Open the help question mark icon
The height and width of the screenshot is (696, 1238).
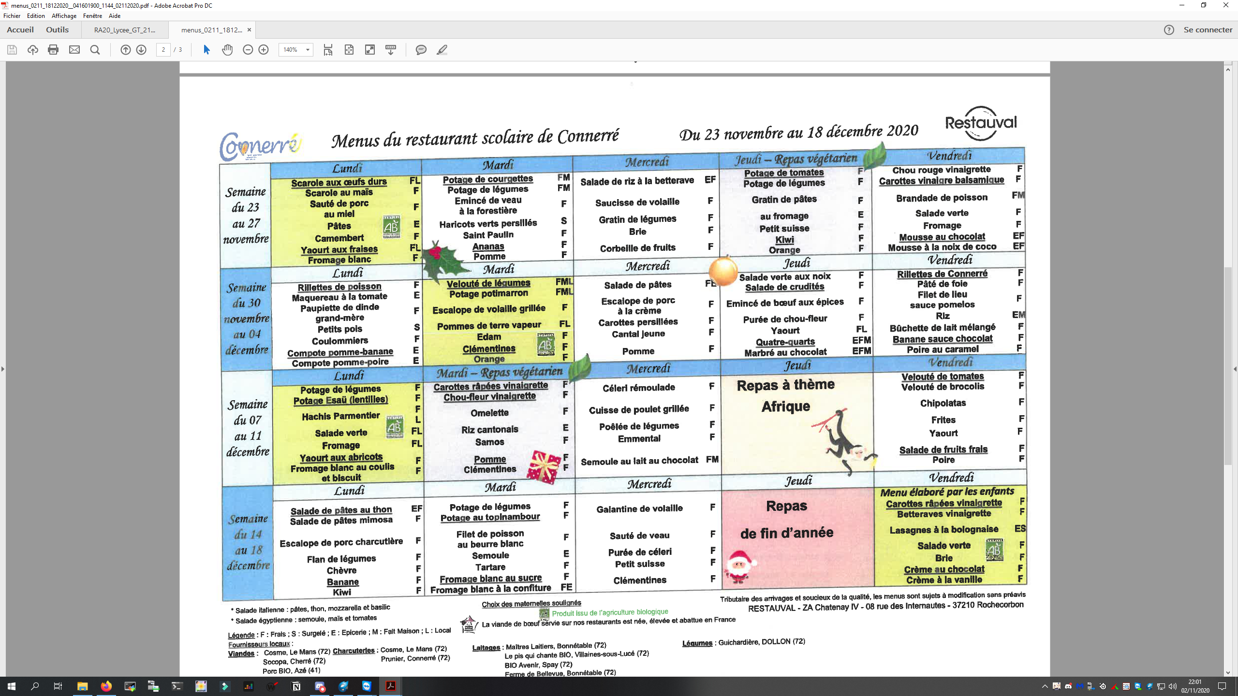coord(1169,30)
